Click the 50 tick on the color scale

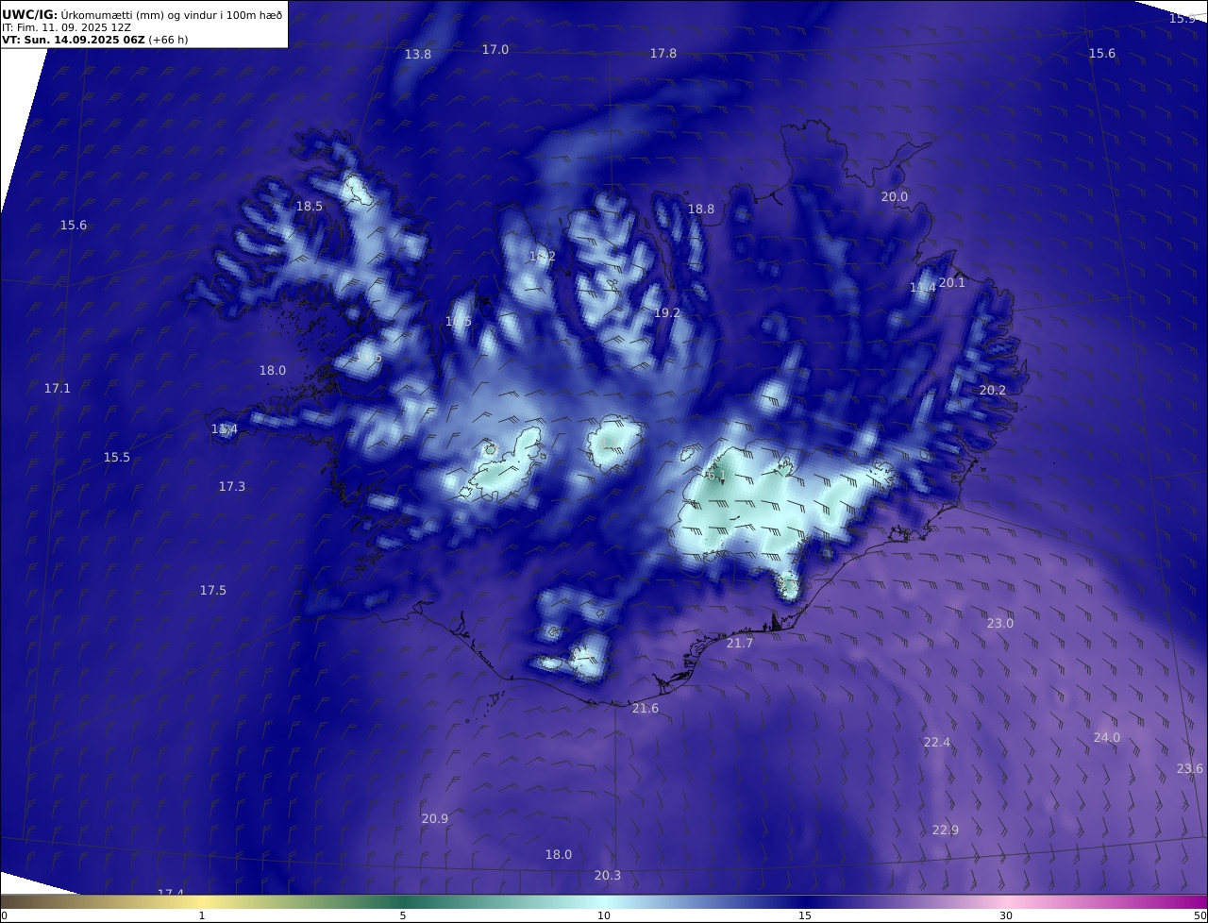point(1200,915)
